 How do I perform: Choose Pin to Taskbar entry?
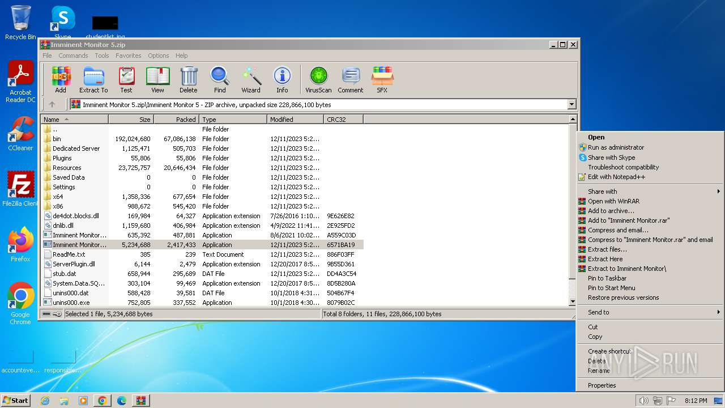(x=650, y=278)
